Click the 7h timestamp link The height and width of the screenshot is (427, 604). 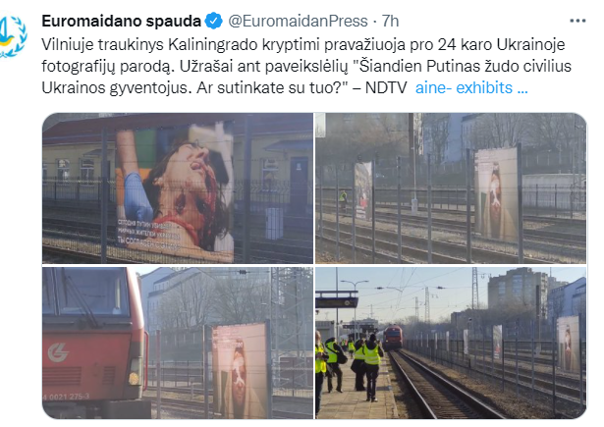(390, 22)
